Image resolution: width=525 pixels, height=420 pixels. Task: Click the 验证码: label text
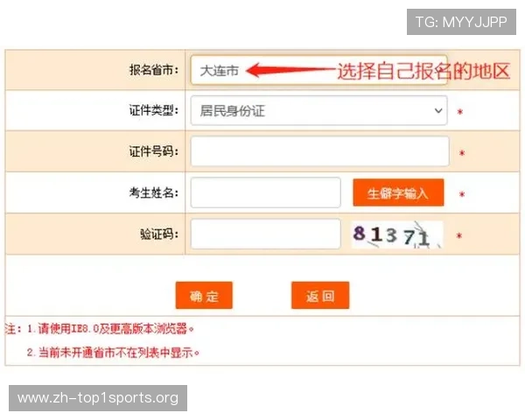[x=159, y=234]
